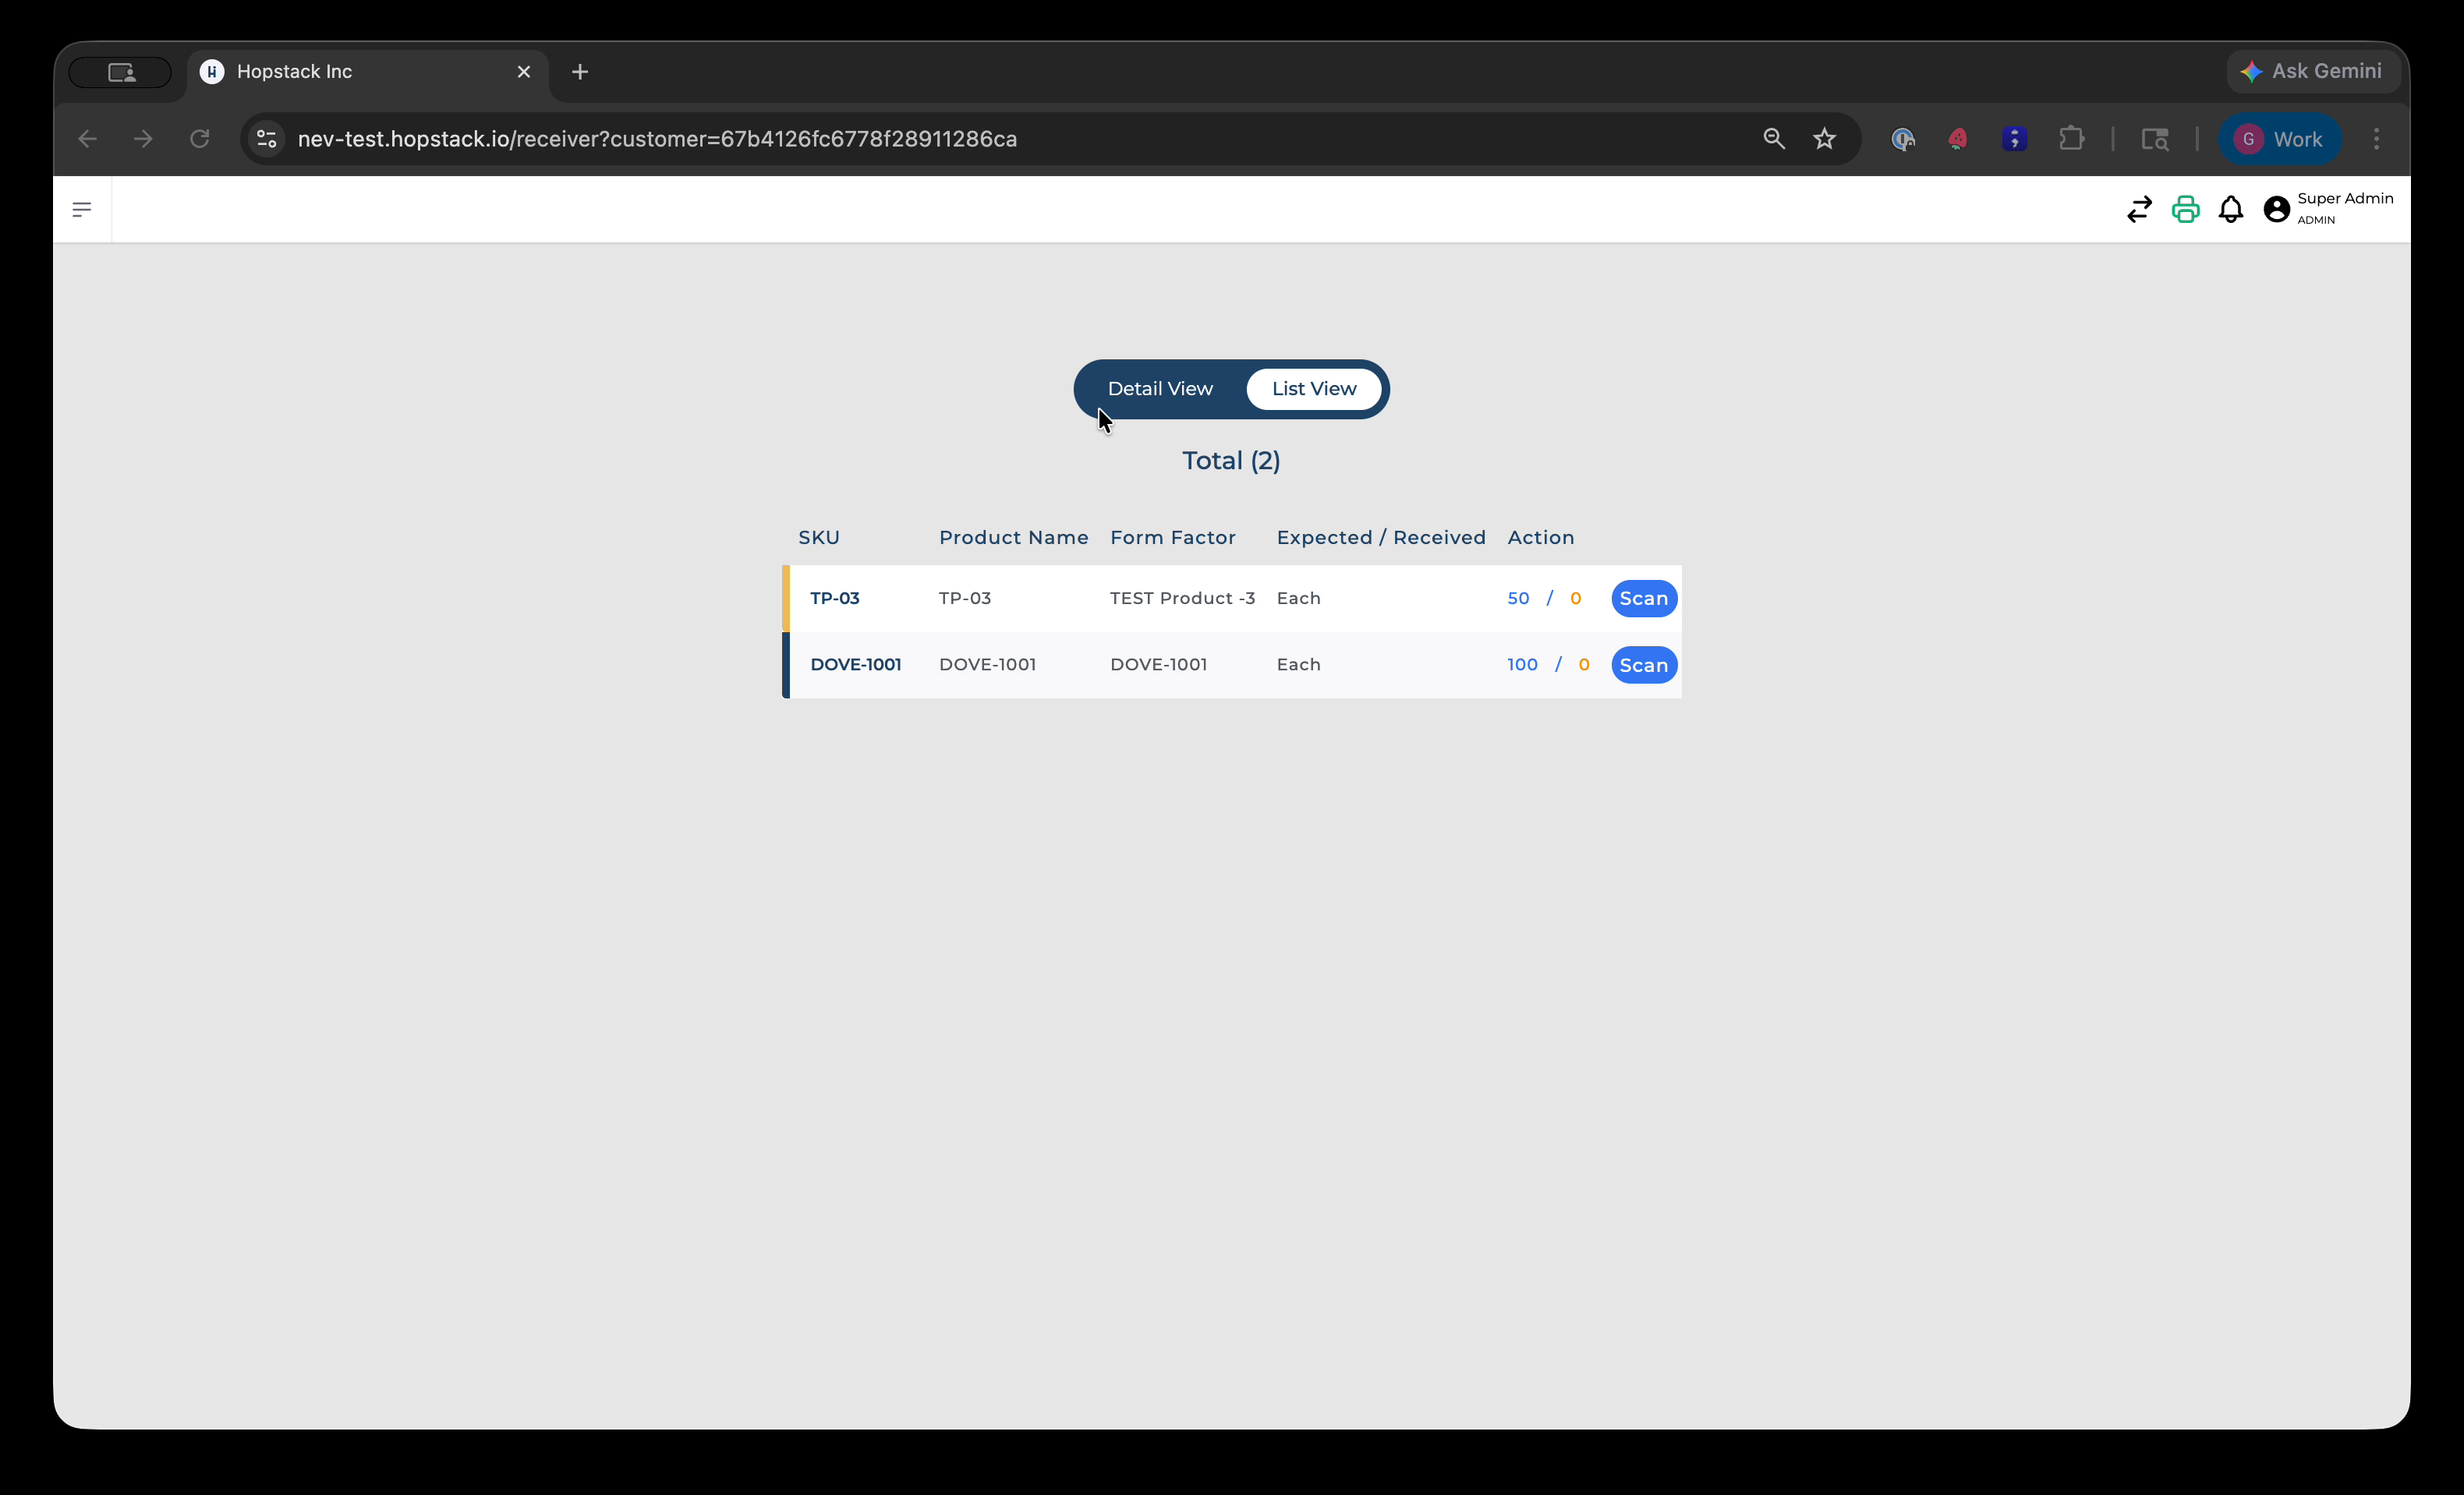Click the DOVE-1001 SKU cell
Viewport: 2464px width, 1495px height.
coord(856,665)
